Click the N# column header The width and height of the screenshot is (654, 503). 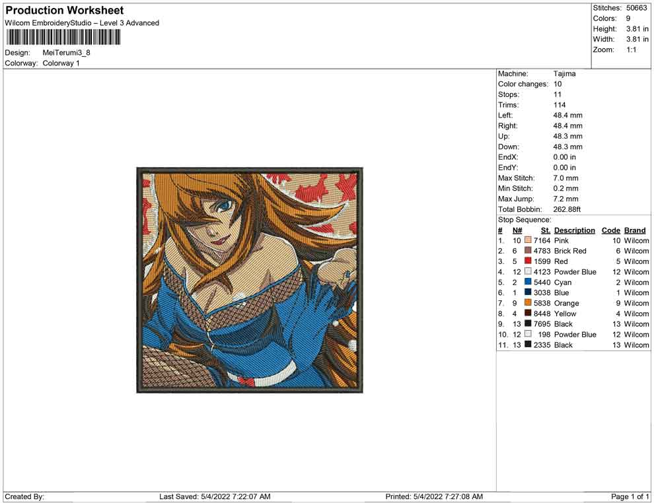point(517,230)
